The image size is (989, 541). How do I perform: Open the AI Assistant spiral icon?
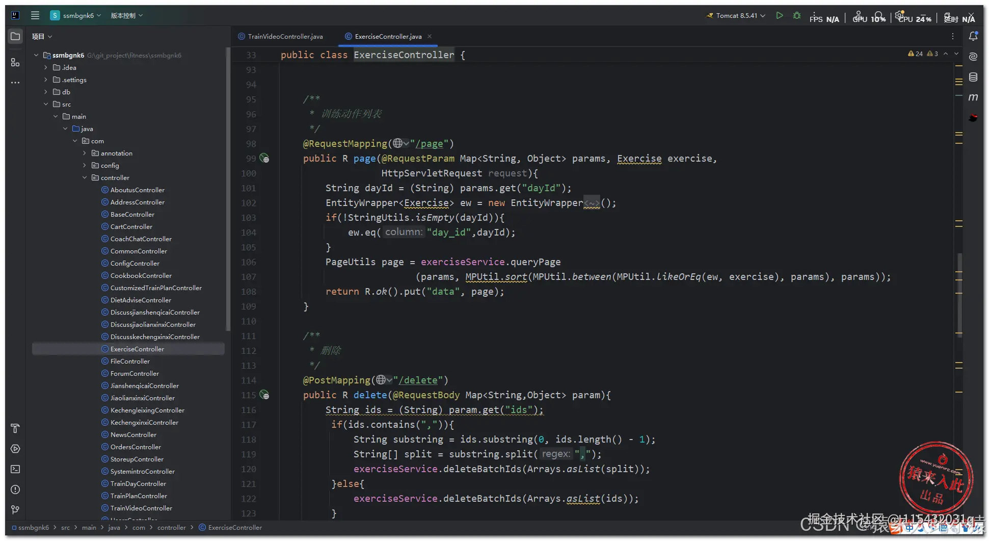(973, 57)
